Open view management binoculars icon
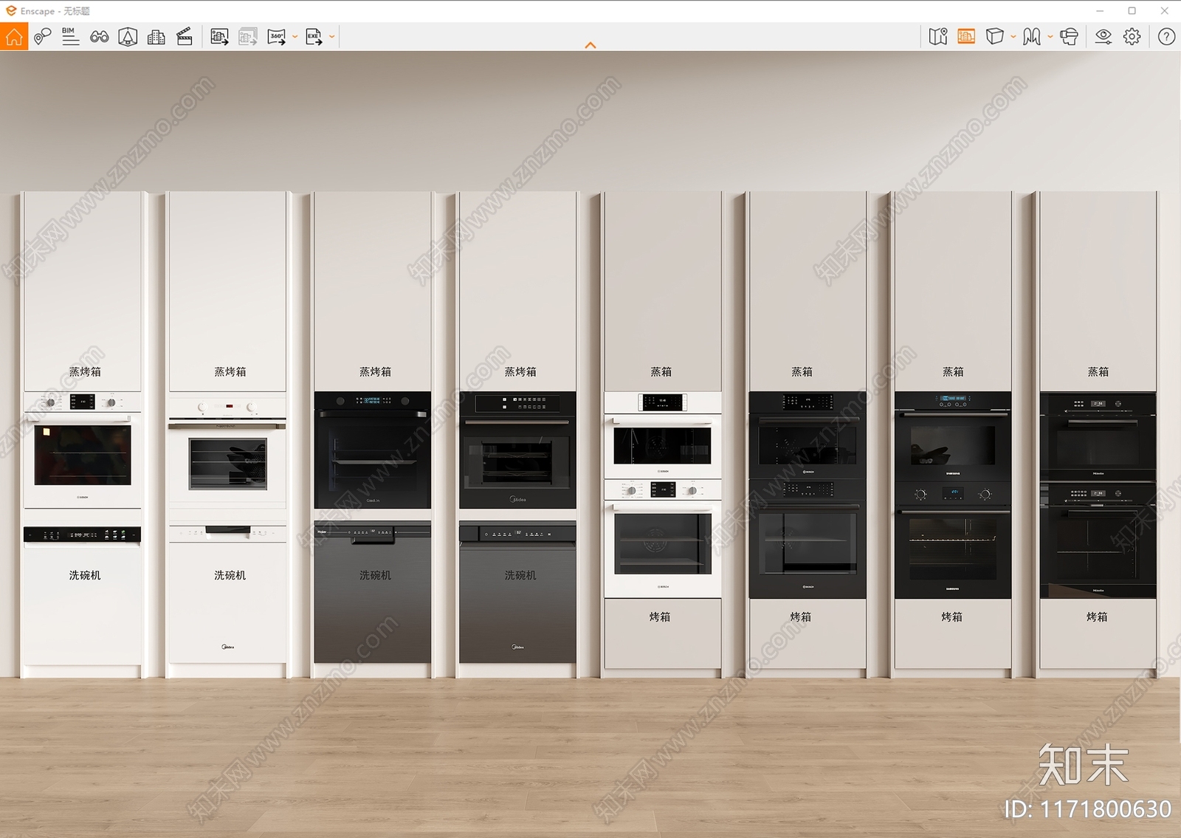The height and width of the screenshot is (838, 1181). point(99,36)
